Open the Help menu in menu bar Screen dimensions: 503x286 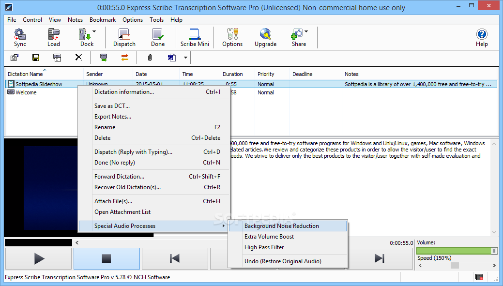pyautogui.click(x=176, y=20)
